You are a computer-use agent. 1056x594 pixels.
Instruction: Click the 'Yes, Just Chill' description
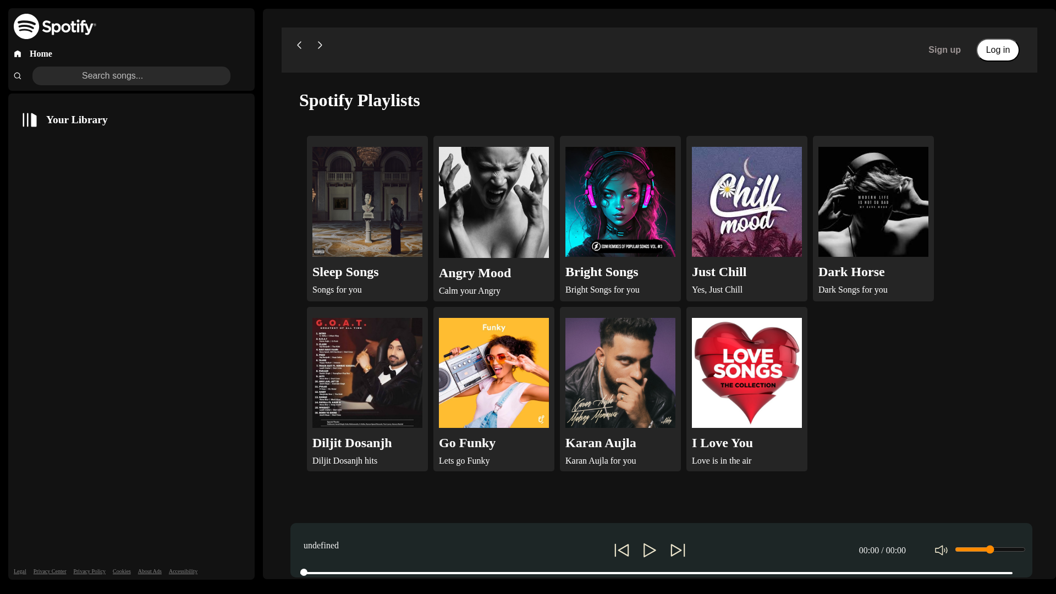(x=717, y=290)
